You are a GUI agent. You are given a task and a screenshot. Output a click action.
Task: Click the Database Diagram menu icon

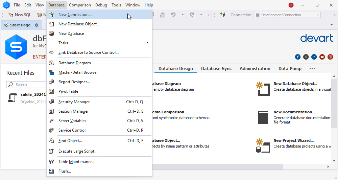click(x=51, y=63)
